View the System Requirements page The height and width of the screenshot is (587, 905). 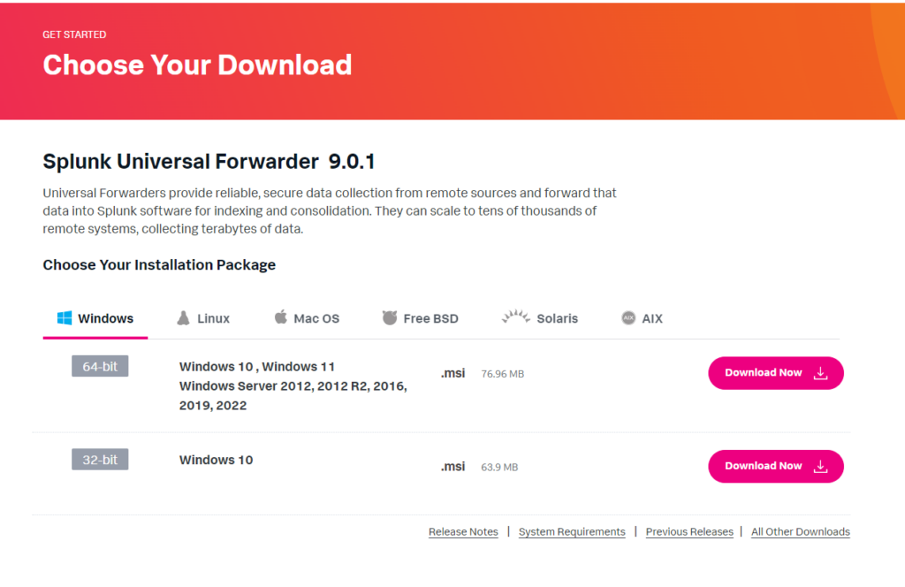572,531
